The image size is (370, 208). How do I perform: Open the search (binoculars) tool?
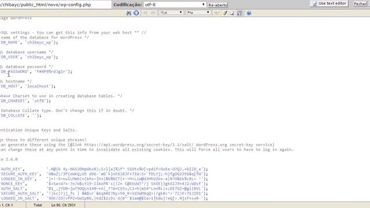pyautogui.click(x=128, y=13)
